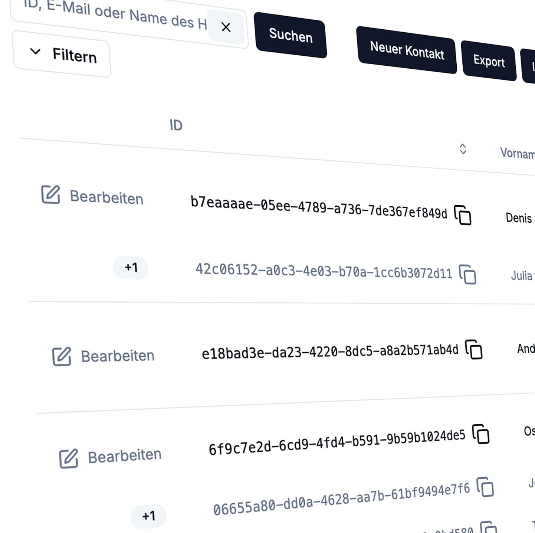Copy ID starting with 6f9c7e2d
This screenshot has height=533, width=535.
coord(481,434)
